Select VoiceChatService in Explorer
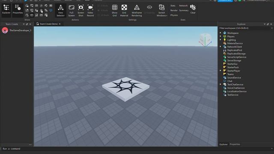The image size is (274, 154). point(236,88)
